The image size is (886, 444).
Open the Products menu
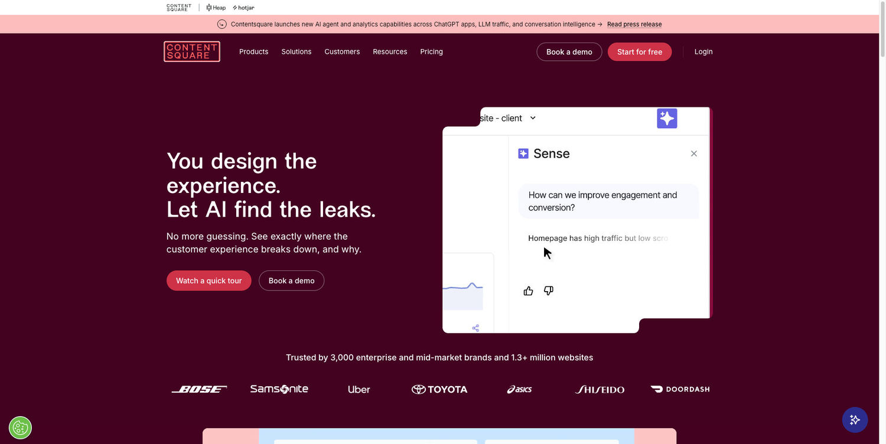(253, 51)
